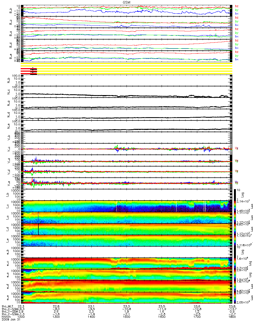Click the thc_MLT row label

[x=8, y=307]
